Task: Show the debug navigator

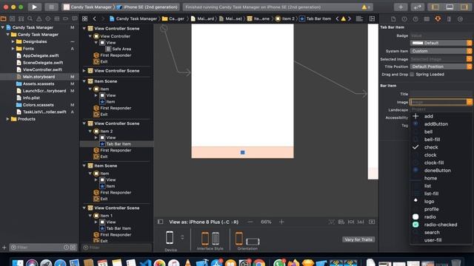Action: click(56, 18)
